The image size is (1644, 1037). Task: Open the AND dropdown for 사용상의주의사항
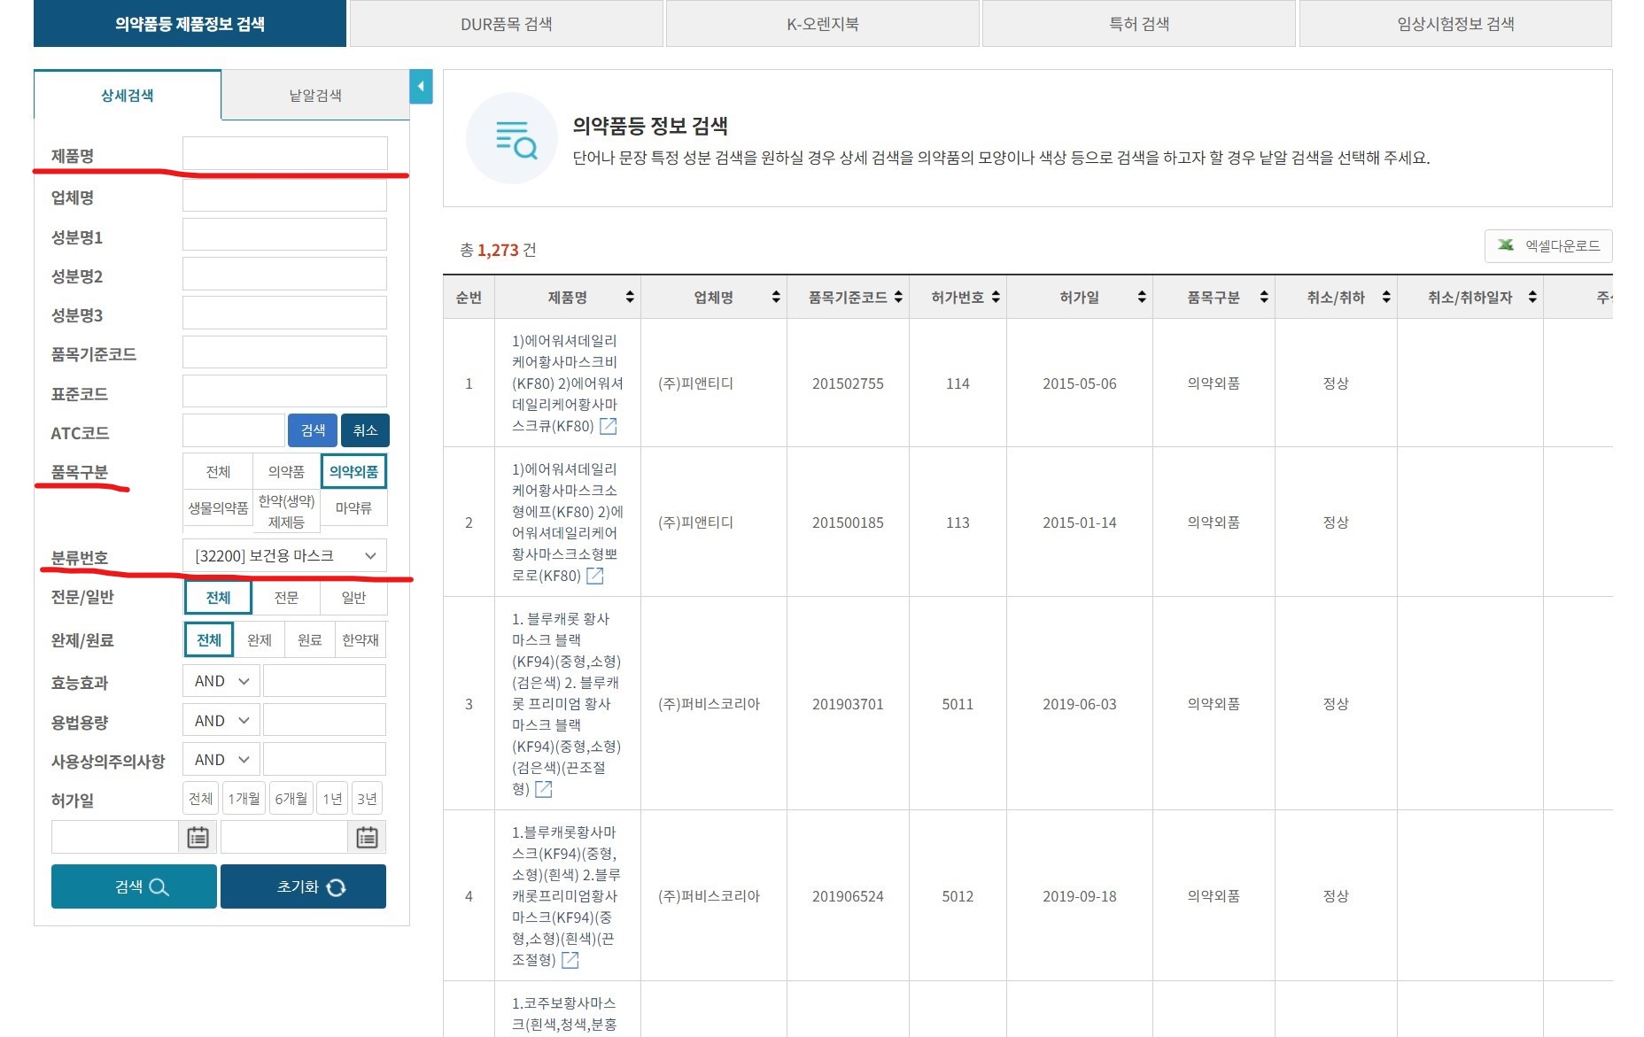(221, 760)
